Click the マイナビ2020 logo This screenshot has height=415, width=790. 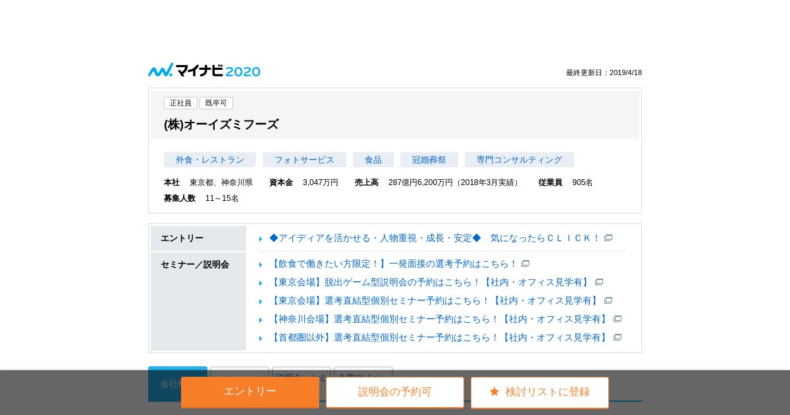(x=204, y=70)
